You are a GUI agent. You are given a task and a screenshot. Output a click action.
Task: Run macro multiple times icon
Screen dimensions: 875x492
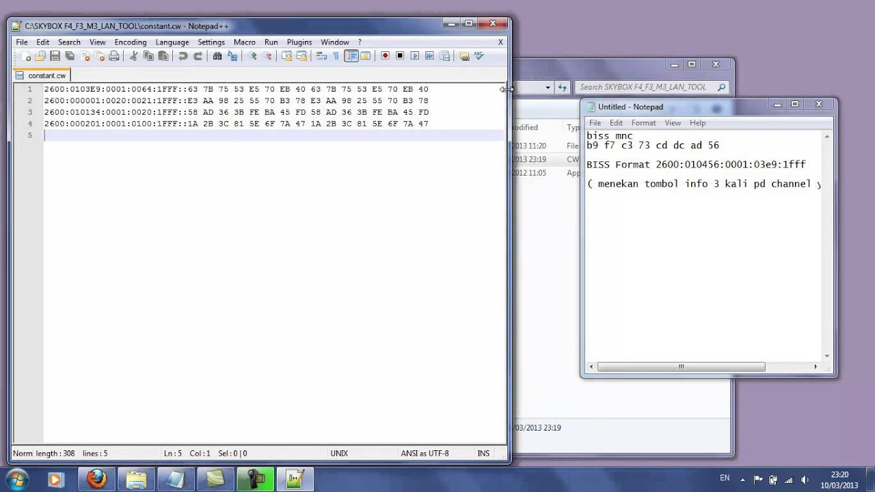point(429,56)
